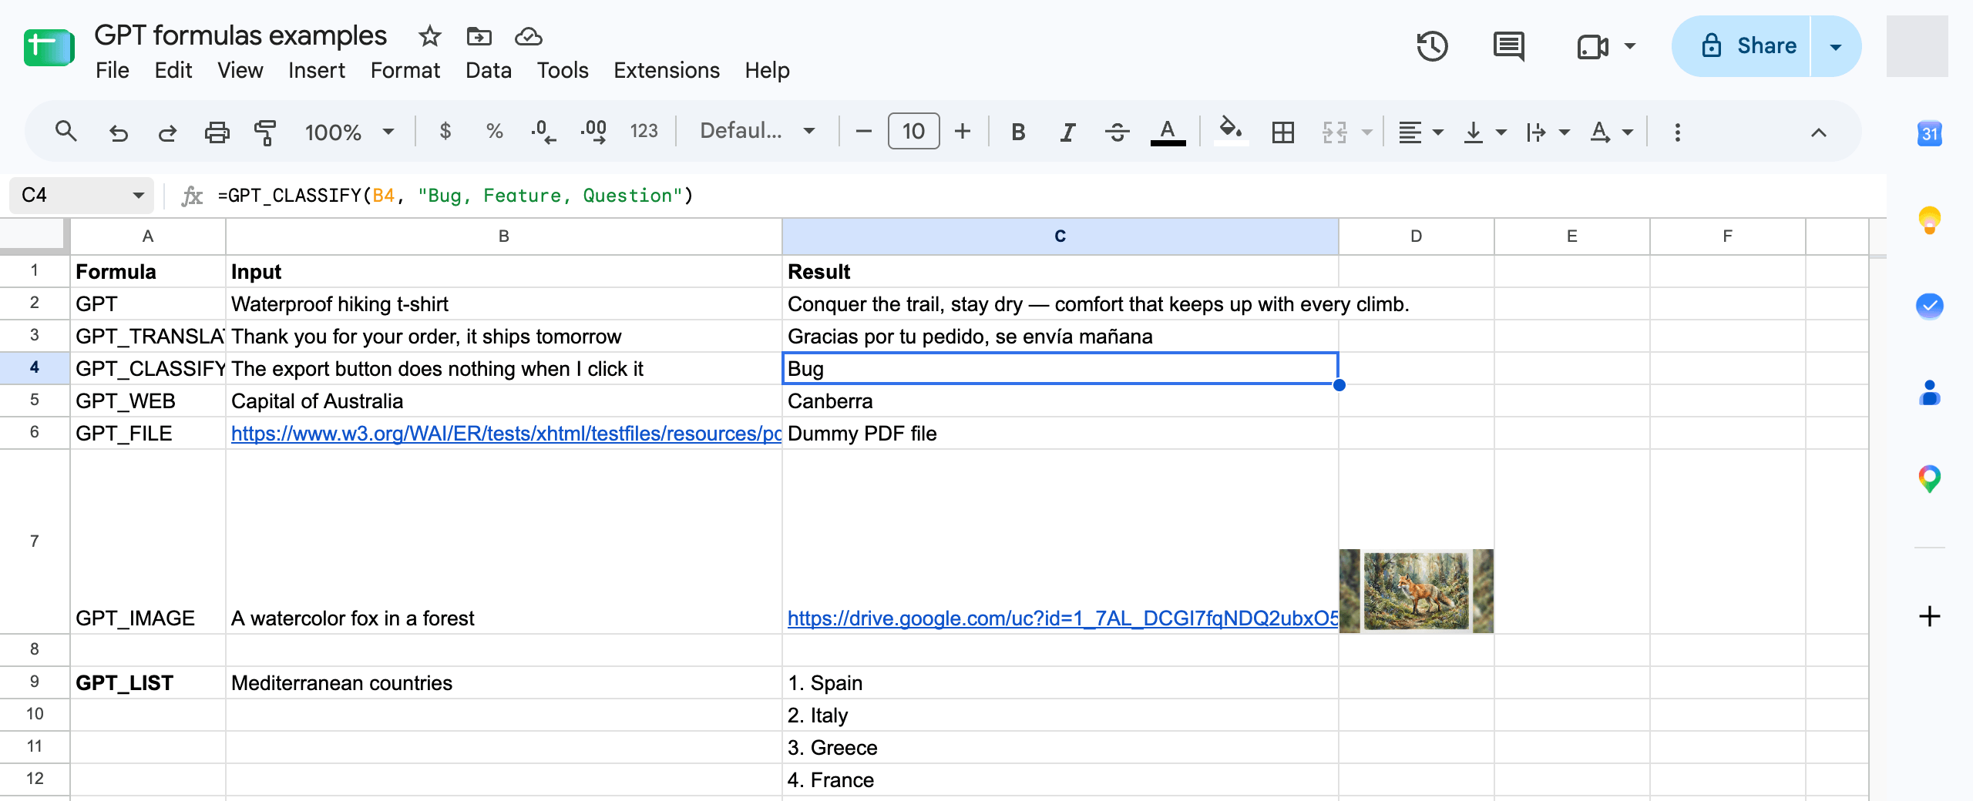Viewport: 1973px width, 801px height.
Task: Undo the last action
Action: pos(118,132)
